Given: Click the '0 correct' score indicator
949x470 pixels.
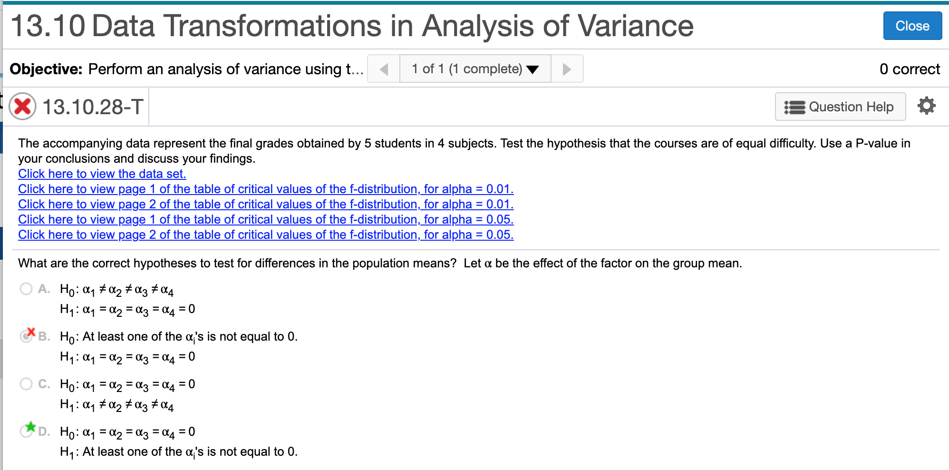Looking at the screenshot, I should coord(910,69).
